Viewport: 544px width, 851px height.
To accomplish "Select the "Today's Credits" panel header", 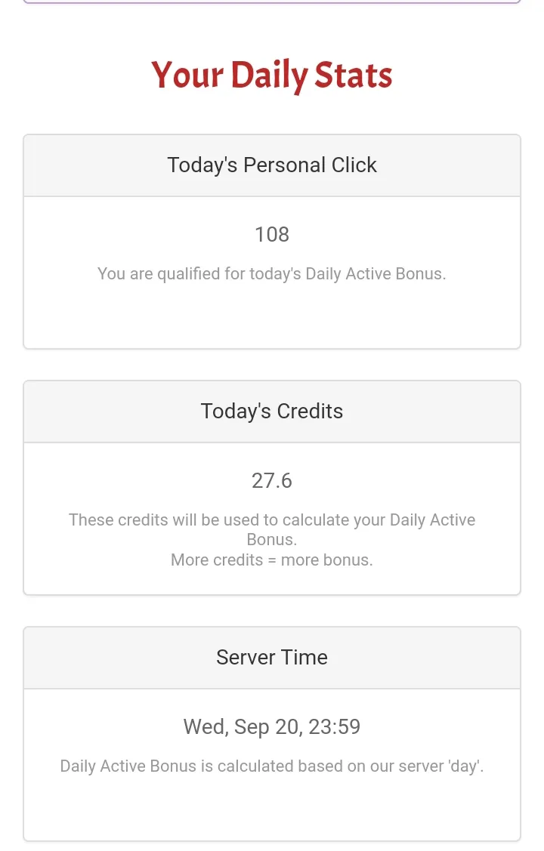I will pyautogui.click(x=272, y=412).
